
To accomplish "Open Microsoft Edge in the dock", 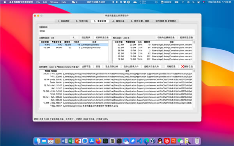I will pyautogui.click(x=146, y=141).
